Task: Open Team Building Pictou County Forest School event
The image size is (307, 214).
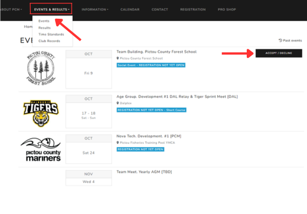Action: [x=156, y=52]
